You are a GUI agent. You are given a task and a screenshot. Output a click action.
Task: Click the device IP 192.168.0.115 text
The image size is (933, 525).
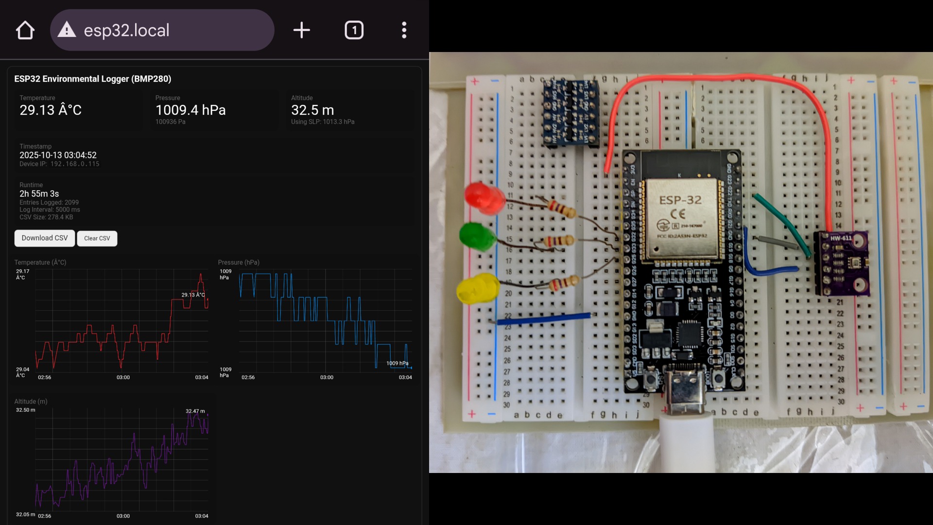(x=74, y=164)
